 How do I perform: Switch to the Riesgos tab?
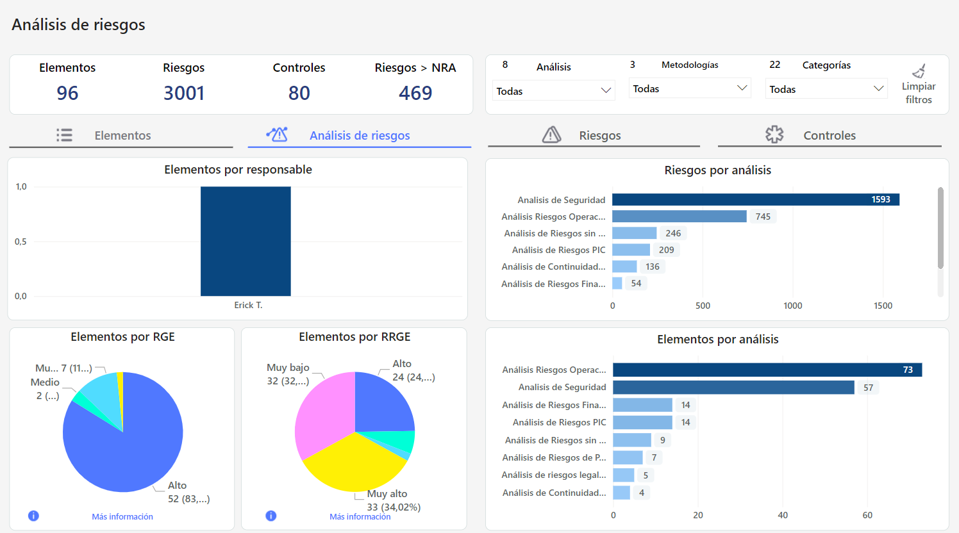point(599,135)
